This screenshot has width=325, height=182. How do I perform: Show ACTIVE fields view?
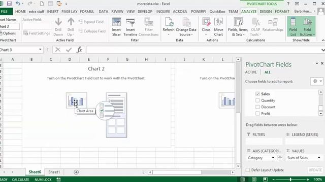(251, 72)
